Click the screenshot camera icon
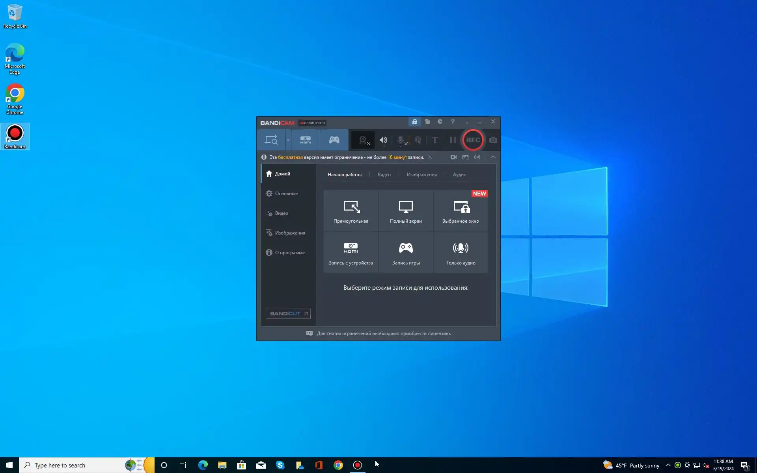 pos(493,140)
